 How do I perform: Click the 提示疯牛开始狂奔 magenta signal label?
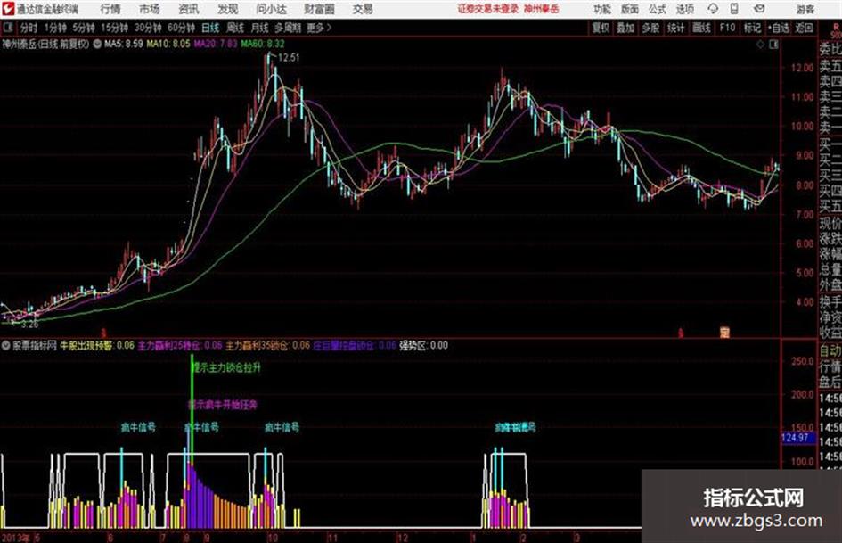click(x=223, y=405)
